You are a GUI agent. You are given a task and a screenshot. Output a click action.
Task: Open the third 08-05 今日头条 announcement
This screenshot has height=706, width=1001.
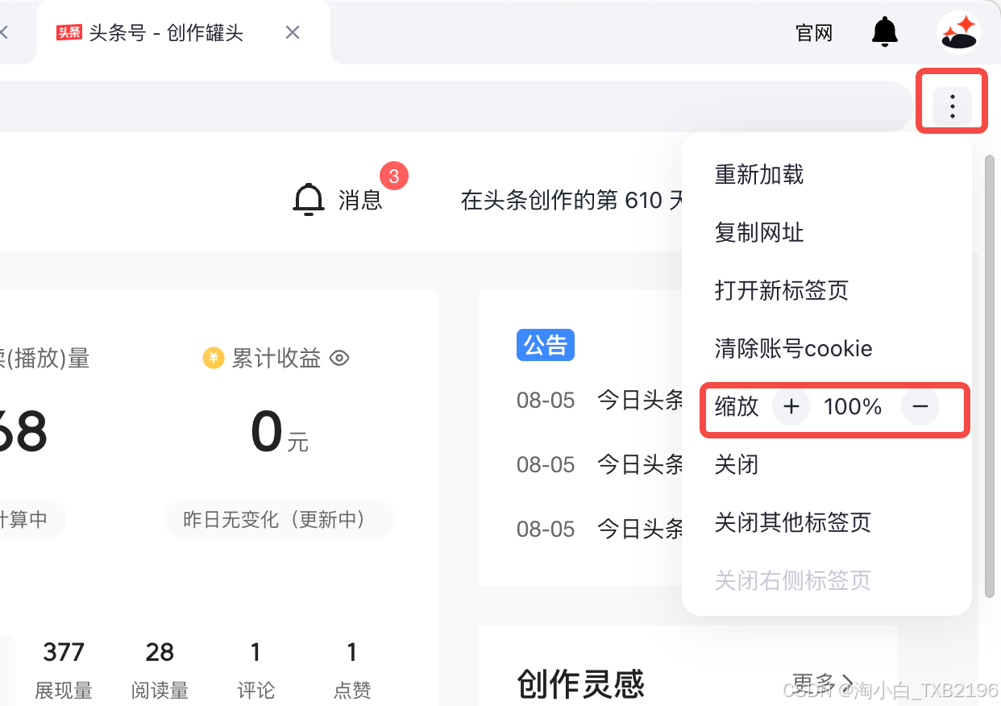pos(600,529)
